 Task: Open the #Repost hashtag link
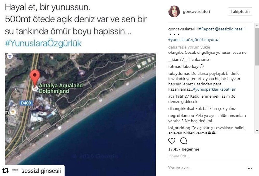click(206, 29)
